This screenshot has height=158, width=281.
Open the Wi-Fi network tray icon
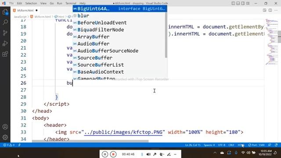(243, 153)
